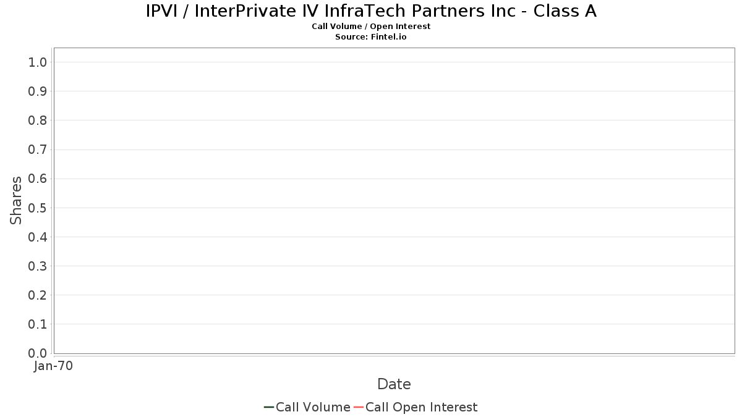
Task: Select the Jan-70 x-axis tick label
Action: click(x=54, y=366)
